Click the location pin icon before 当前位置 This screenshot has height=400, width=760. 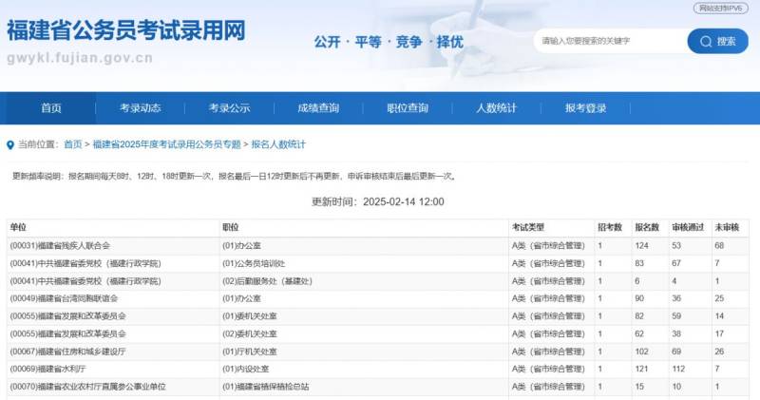click(10, 144)
